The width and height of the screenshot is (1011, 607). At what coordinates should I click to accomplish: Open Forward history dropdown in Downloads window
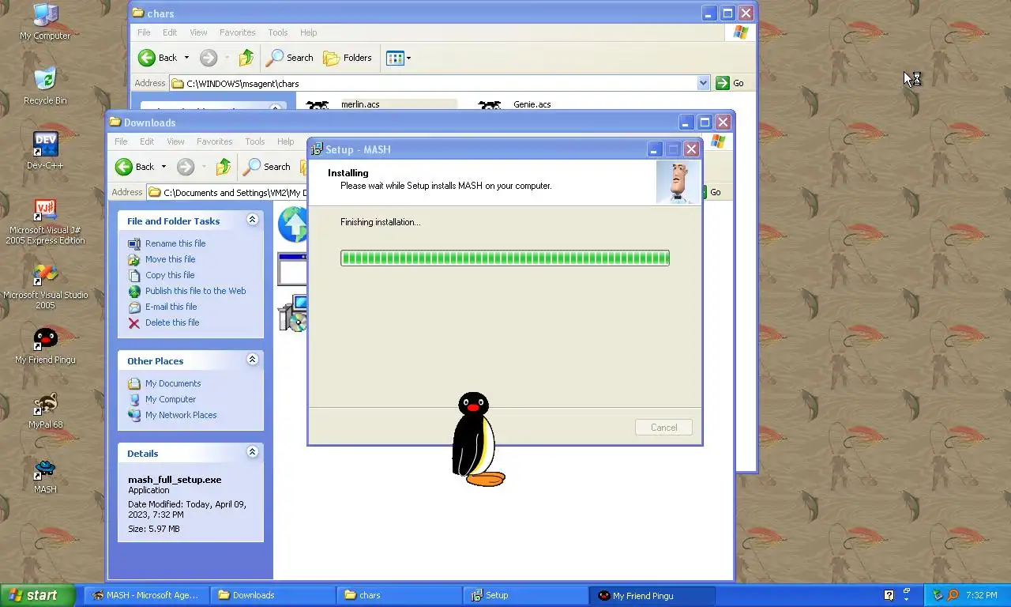click(204, 167)
